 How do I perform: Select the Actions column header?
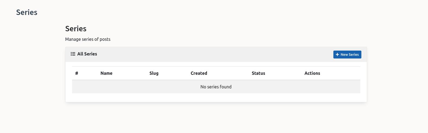coord(312,73)
